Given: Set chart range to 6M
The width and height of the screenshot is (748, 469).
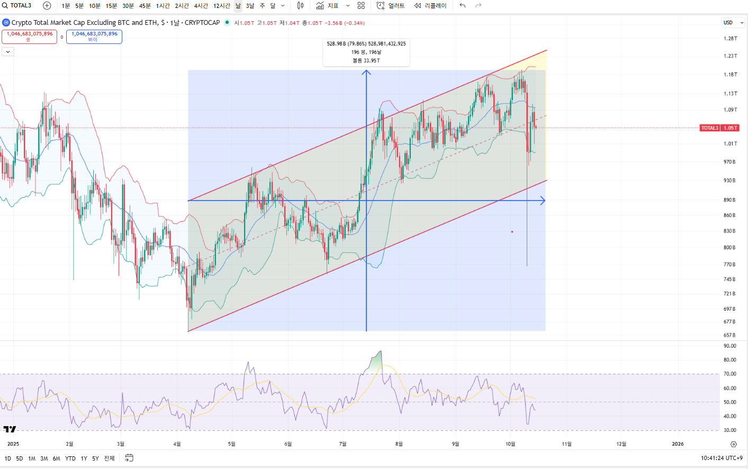Looking at the screenshot, I should [57, 458].
